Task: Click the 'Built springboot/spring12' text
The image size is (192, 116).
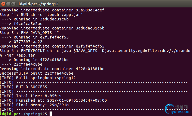Action: tap(46, 78)
